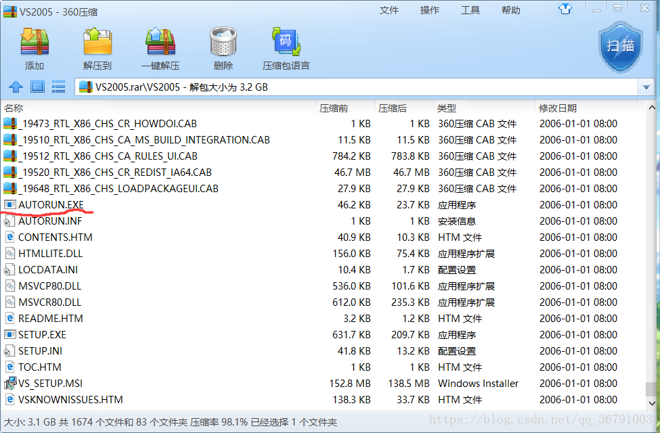This screenshot has width=660, height=433.
Task: Sort by 修改日期 column header
Action: point(586,108)
